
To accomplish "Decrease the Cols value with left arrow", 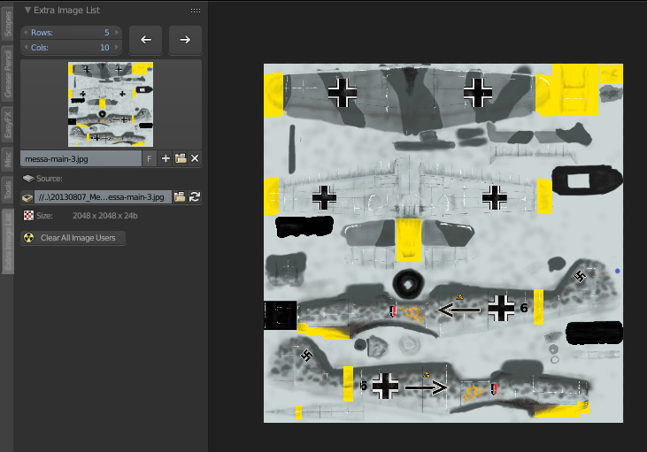I will pyautogui.click(x=26, y=48).
